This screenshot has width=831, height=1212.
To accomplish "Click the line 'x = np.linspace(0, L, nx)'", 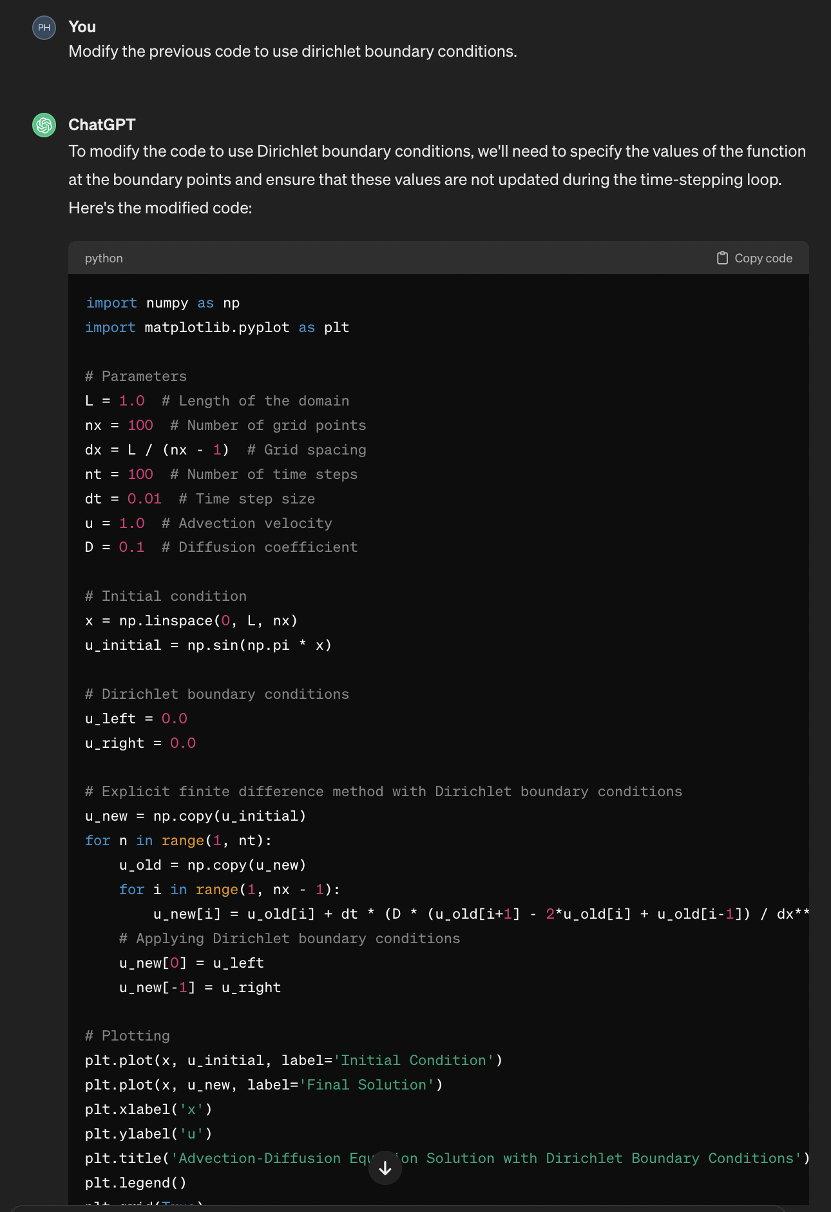I will tap(191, 621).
